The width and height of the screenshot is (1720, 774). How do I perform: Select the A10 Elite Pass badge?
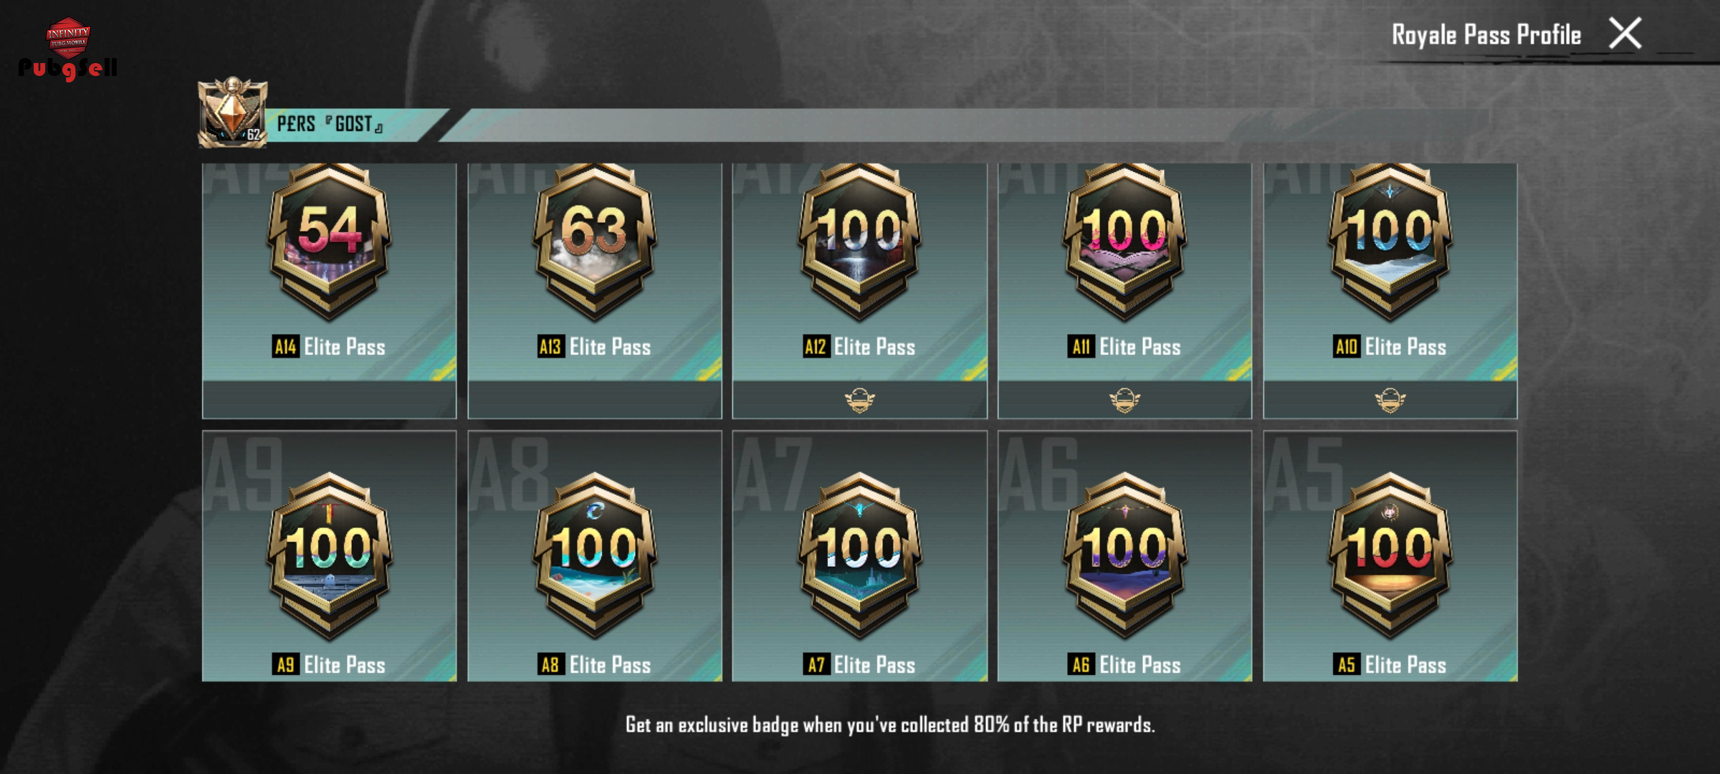1390,240
